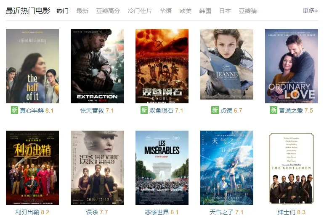Open the Les Misérables poster
This screenshot has height=218, width=324.
point(162,168)
